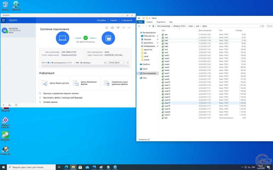Viewport: 273px width, 170px height.
Task: Open Управление умным удалением файлов tile
Action: pyautogui.click(x=117, y=83)
